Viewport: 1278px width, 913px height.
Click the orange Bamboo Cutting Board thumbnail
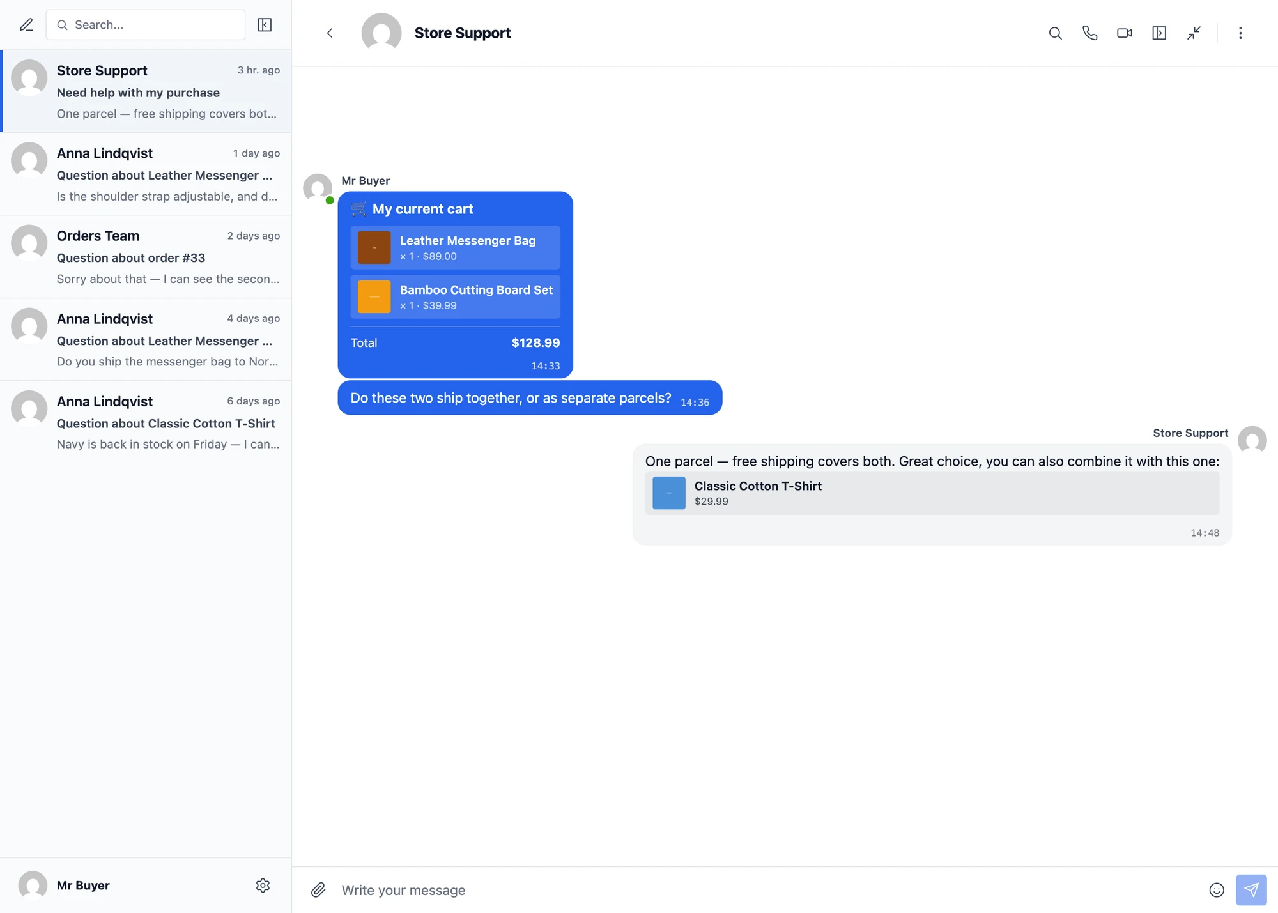pos(374,296)
